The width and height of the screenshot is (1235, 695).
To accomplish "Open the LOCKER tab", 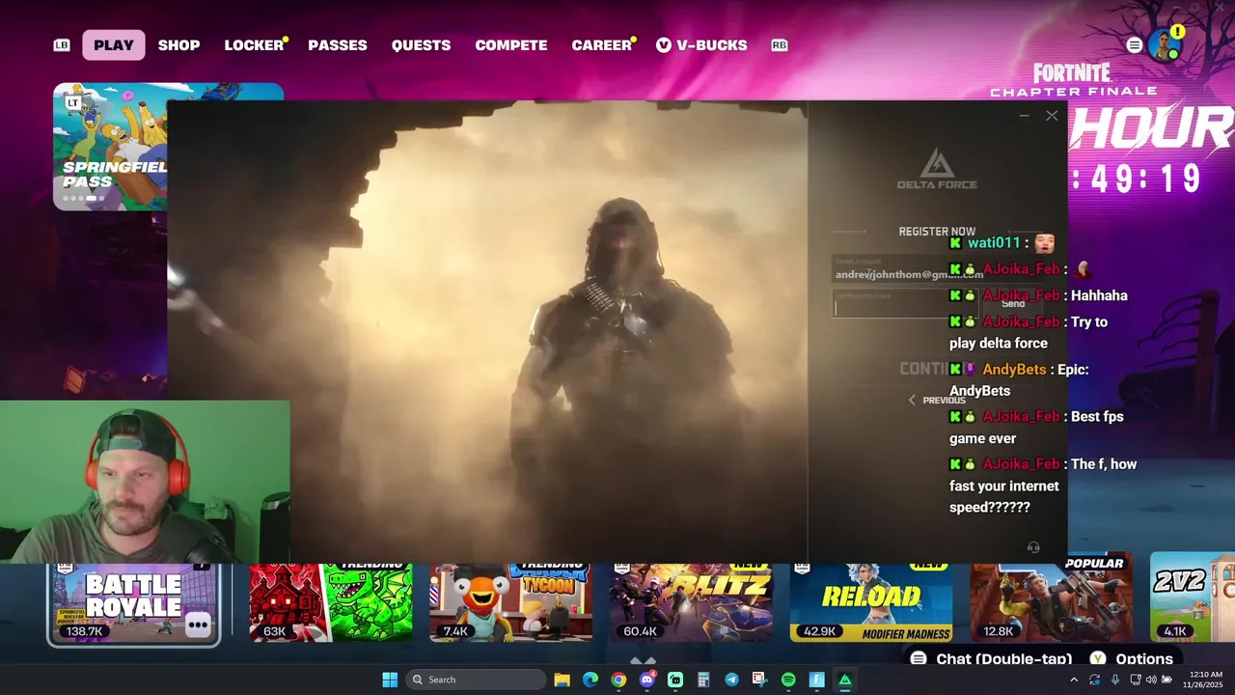I will (254, 45).
